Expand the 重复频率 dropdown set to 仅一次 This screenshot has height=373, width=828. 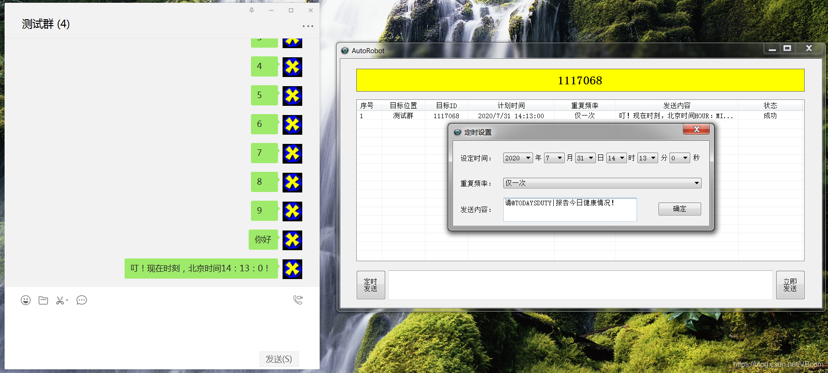602,183
